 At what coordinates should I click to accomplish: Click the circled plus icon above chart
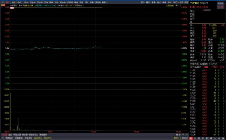point(177,6)
